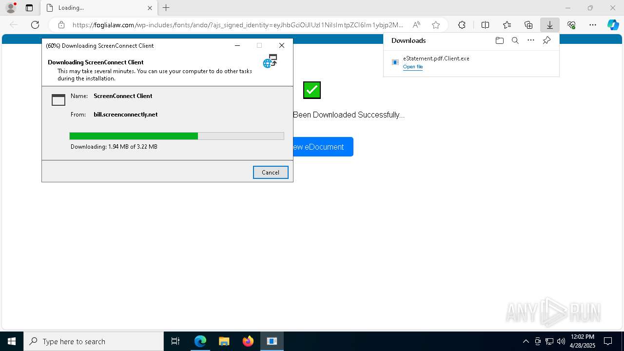Click the ScreenConnect installer taskbar item
The height and width of the screenshot is (351, 624).
click(272, 341)
